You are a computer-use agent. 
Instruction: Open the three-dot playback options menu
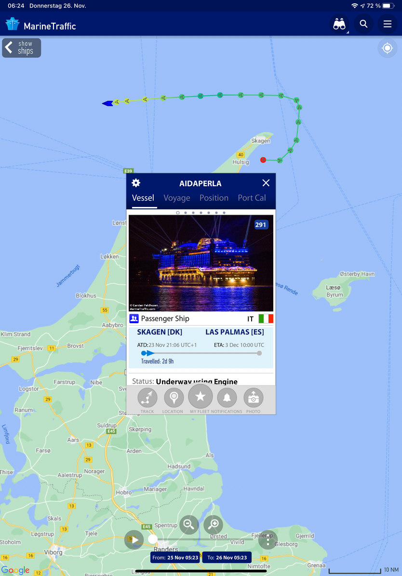[268, 540]
